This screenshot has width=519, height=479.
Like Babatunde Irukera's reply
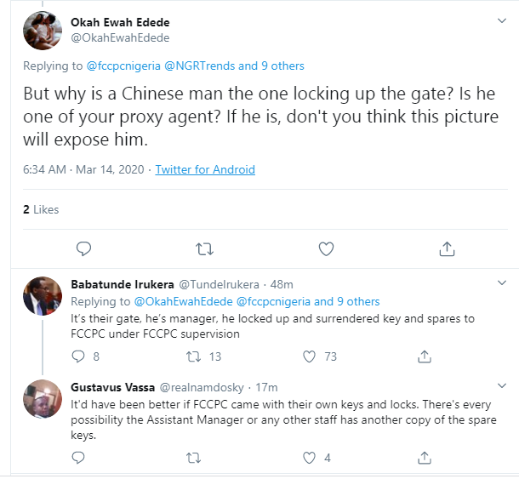click(x=310, y=356)
